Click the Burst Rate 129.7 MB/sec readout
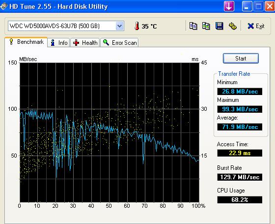This screenshot has width=275, height=224. tap(240, 177)
